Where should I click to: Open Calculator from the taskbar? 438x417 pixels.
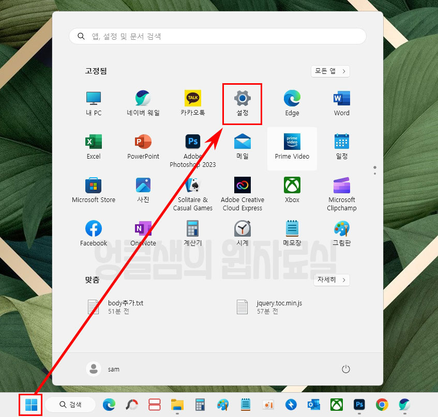(x=200, y=405)
